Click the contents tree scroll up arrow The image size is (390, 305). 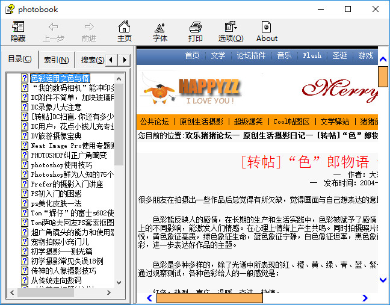click(119, 79)
